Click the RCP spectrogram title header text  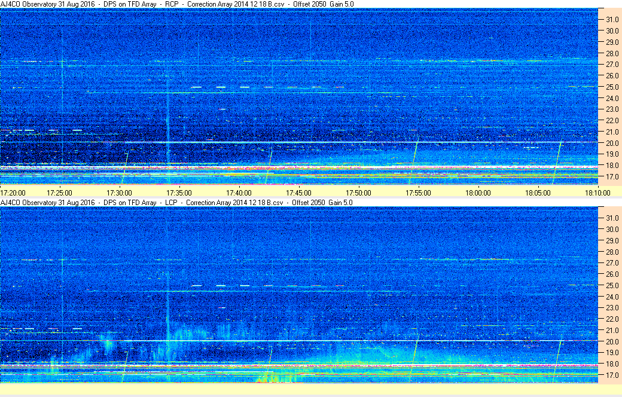pyautogui.click(x=177, y=4)
